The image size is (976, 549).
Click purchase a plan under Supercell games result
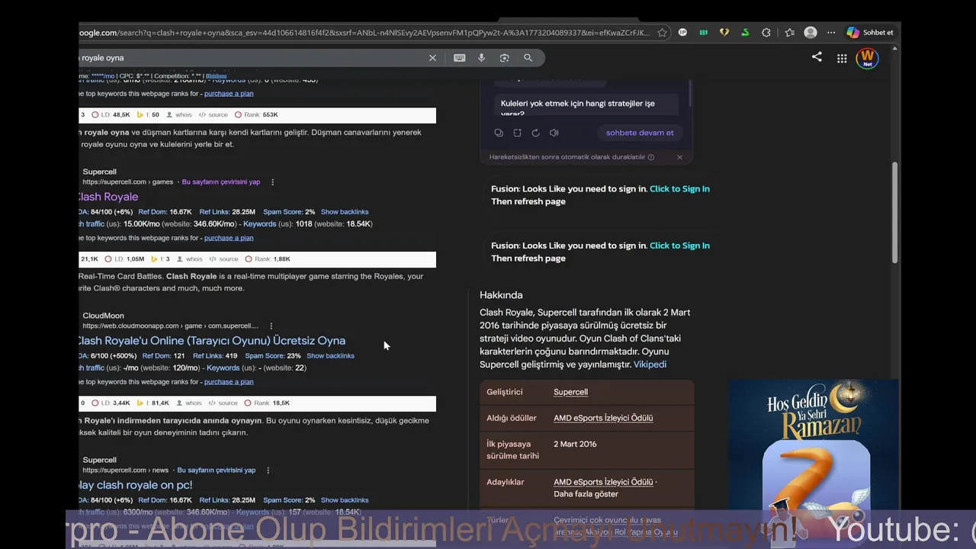click(229, 238)
